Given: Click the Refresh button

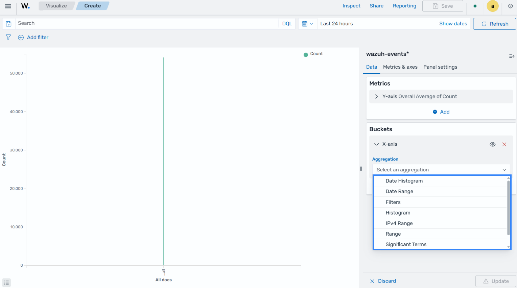Looking at the screenshot, I should click(x=495, y=24).
